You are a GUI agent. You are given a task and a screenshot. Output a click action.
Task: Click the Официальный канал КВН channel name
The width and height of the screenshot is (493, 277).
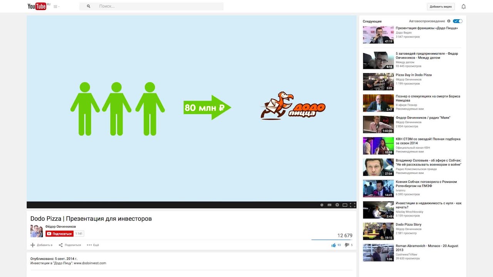tap(413, 147)
